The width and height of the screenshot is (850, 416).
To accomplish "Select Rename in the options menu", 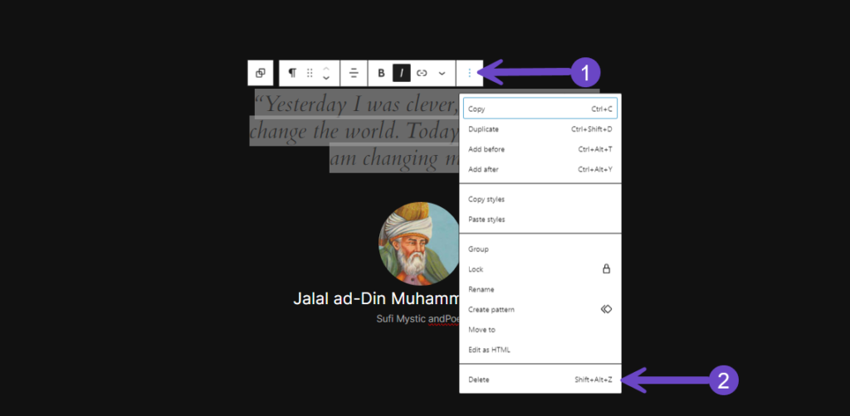I will tap(540, 289).
